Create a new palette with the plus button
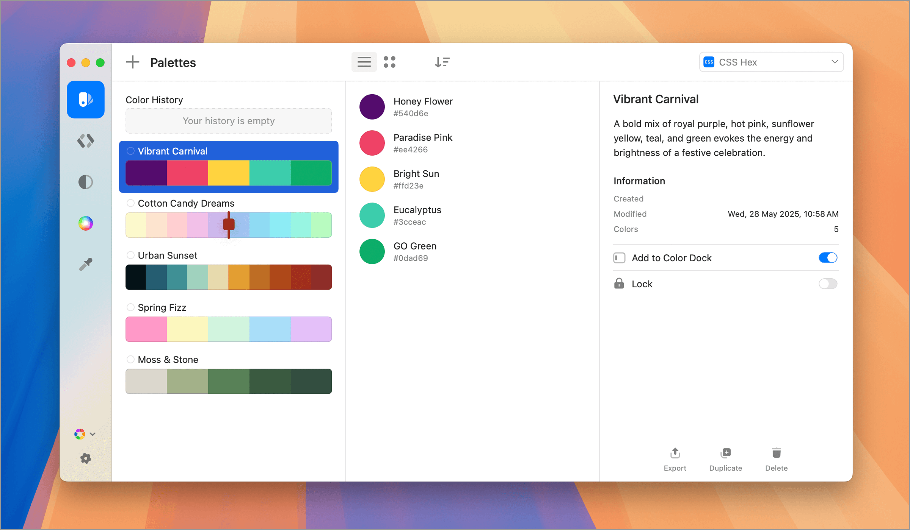 click(x=132, y=62)
